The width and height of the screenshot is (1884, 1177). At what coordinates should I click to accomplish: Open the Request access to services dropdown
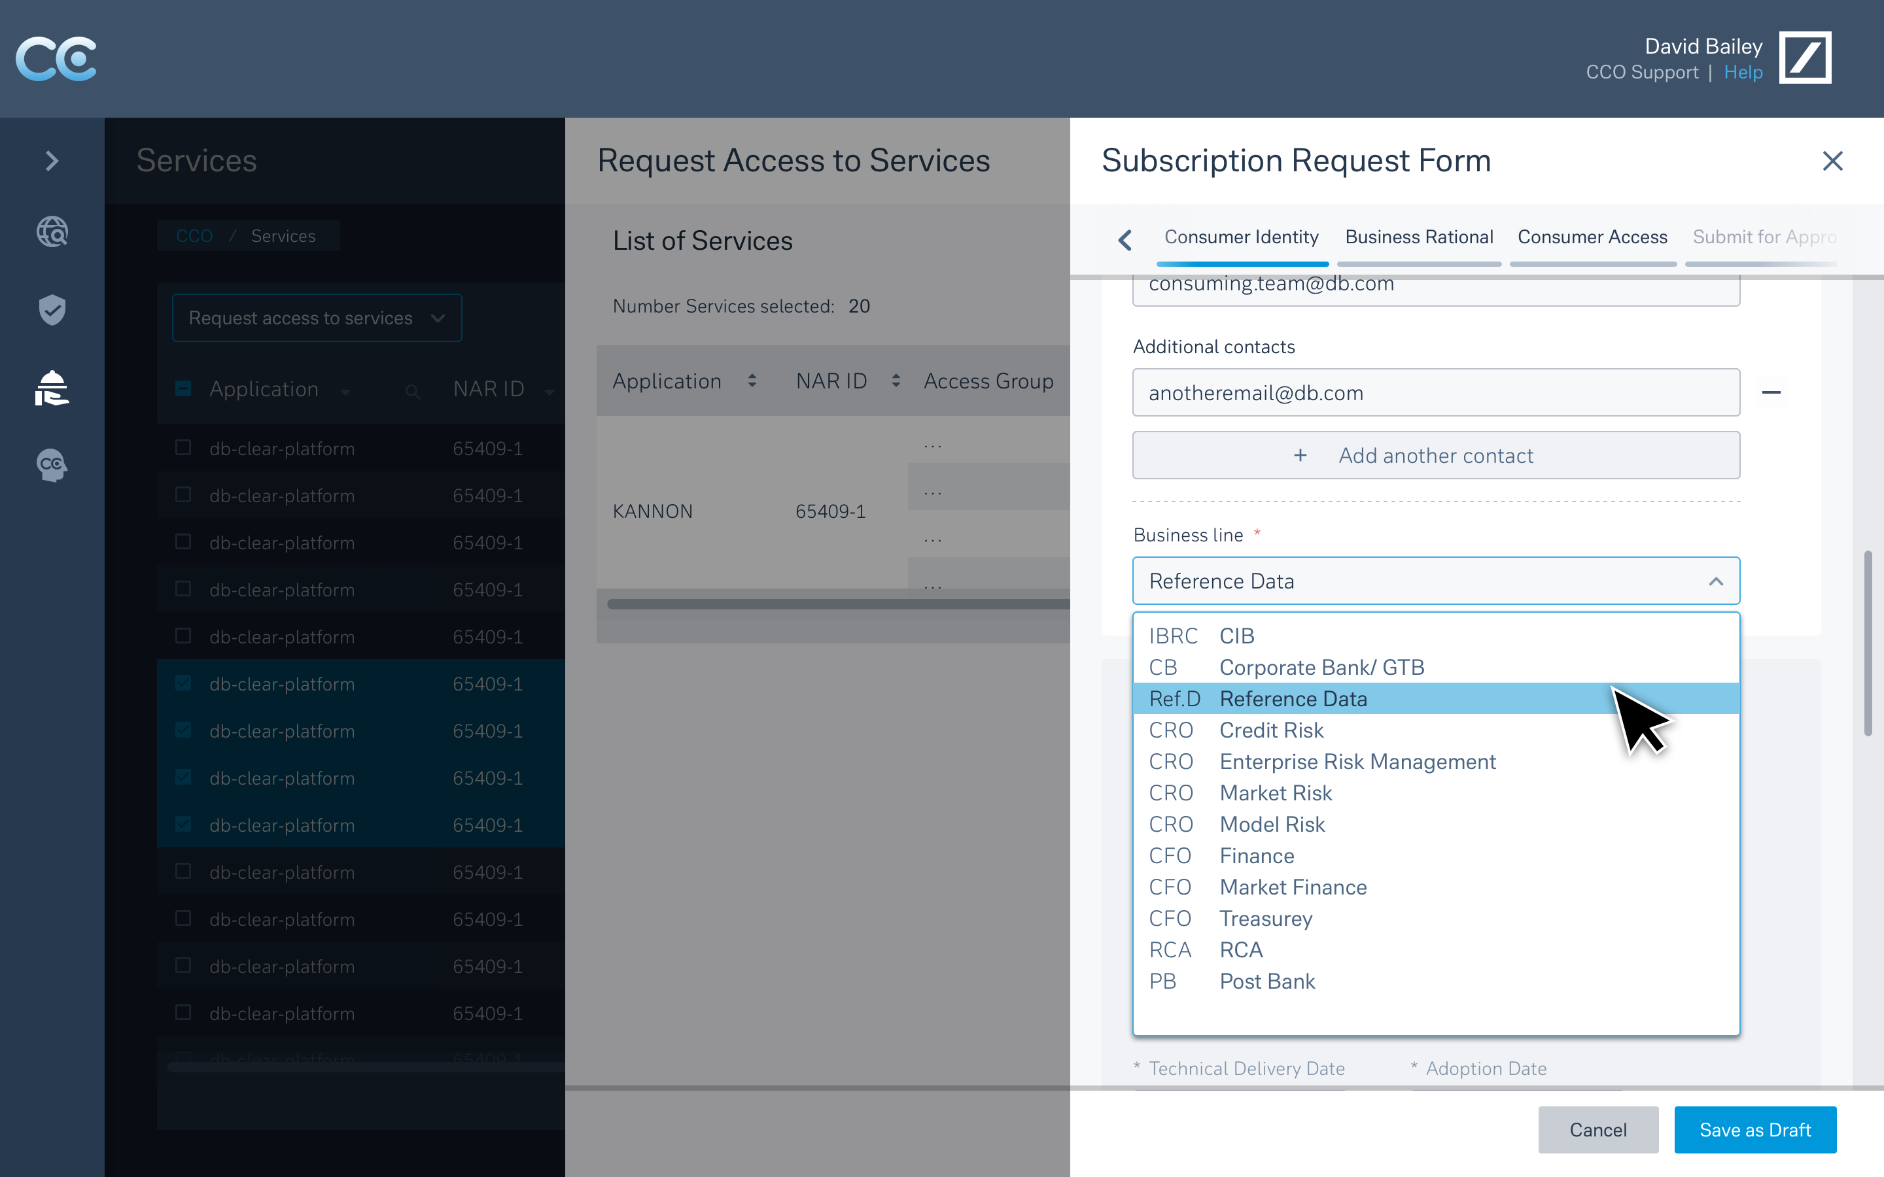pyautogui.click(x=317, y=318)
